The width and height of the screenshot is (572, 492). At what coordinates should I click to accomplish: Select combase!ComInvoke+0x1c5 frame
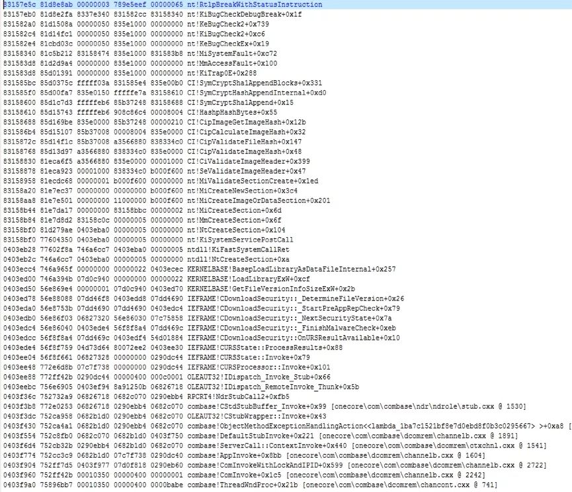click(244, 475)
